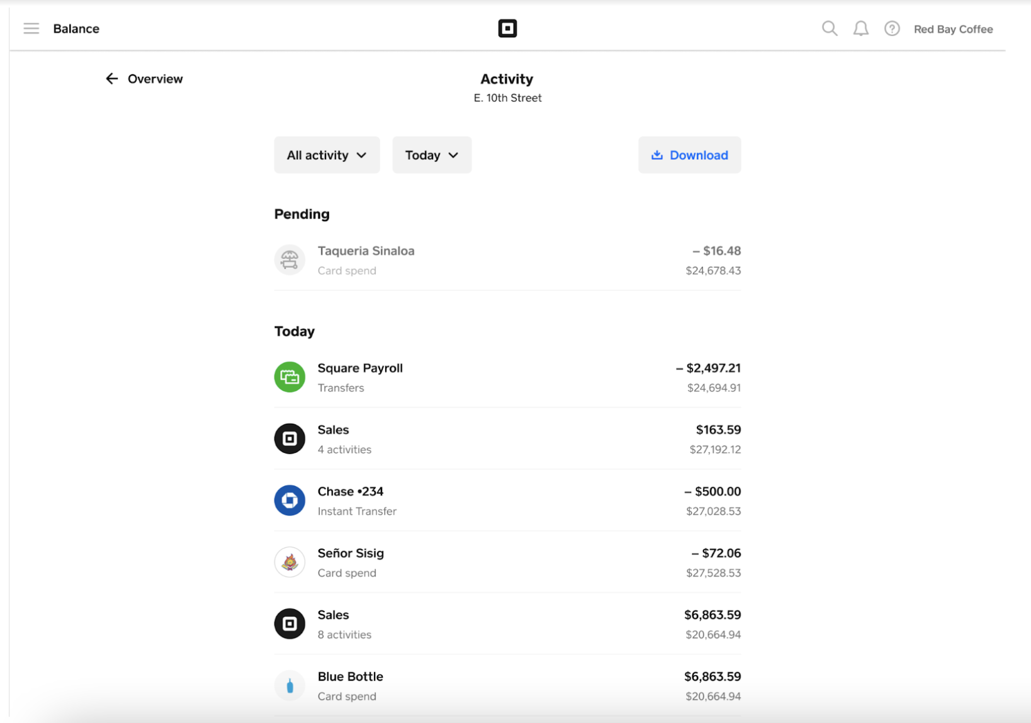This screenshot has width=1031, height=723.
Task: Click the Pending section heading
Action: pyautogui.click(x=301, y=214)
